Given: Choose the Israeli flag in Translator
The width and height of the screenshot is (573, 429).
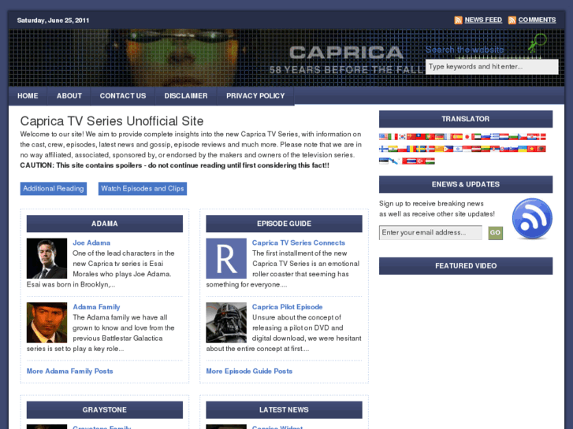Looking at the screenshot, I should coord(458,149).
